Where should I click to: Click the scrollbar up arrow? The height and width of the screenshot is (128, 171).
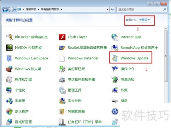tap(166, 28)
